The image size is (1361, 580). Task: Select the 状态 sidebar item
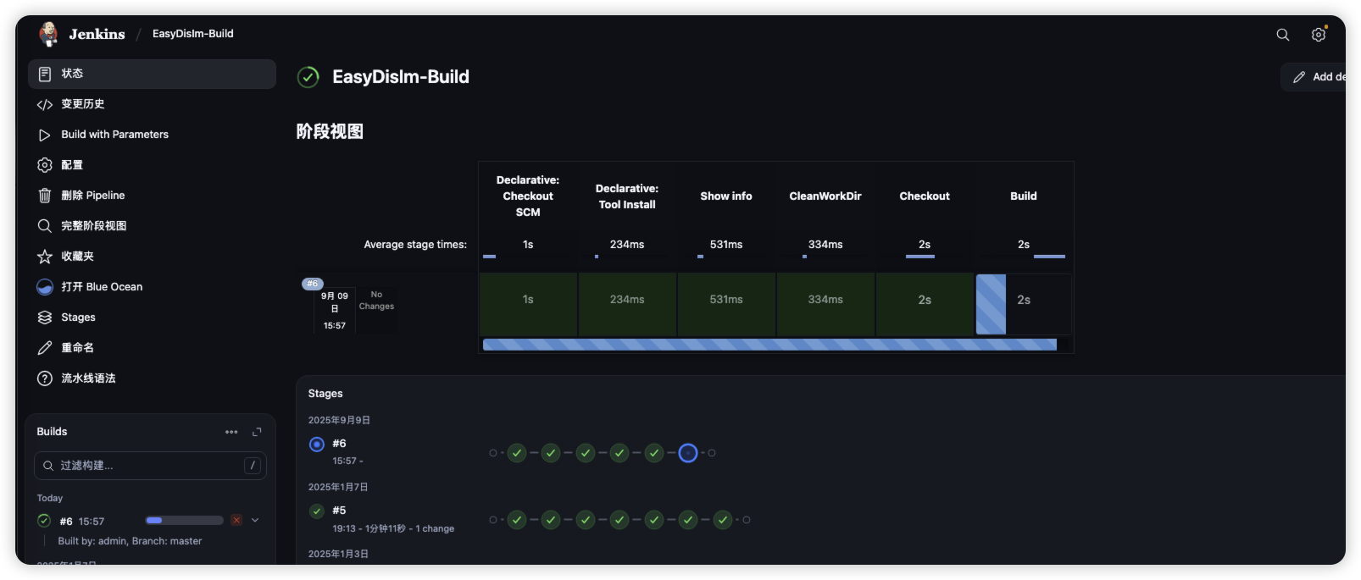[152, 74]
